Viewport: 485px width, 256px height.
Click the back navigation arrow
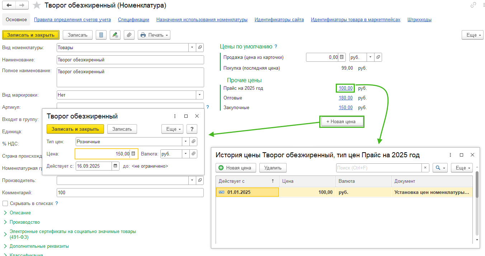9,5
